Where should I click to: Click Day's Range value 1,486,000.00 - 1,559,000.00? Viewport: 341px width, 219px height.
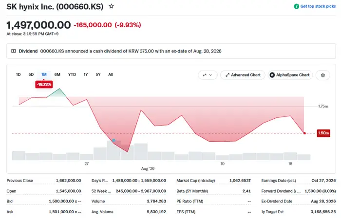[139, 181]
